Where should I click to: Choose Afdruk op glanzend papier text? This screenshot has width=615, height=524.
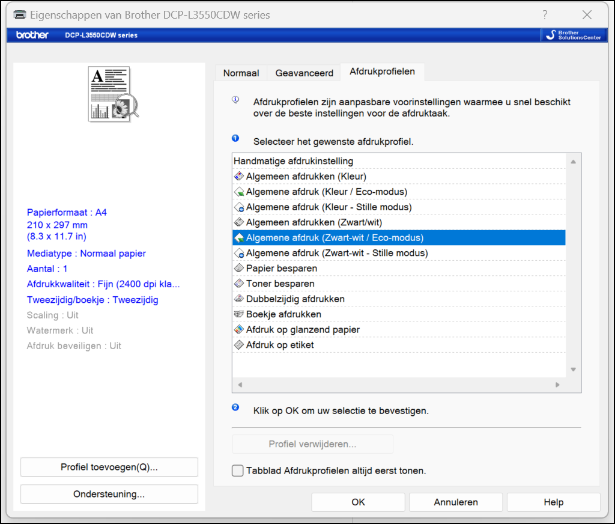click(x=303, y=329)
